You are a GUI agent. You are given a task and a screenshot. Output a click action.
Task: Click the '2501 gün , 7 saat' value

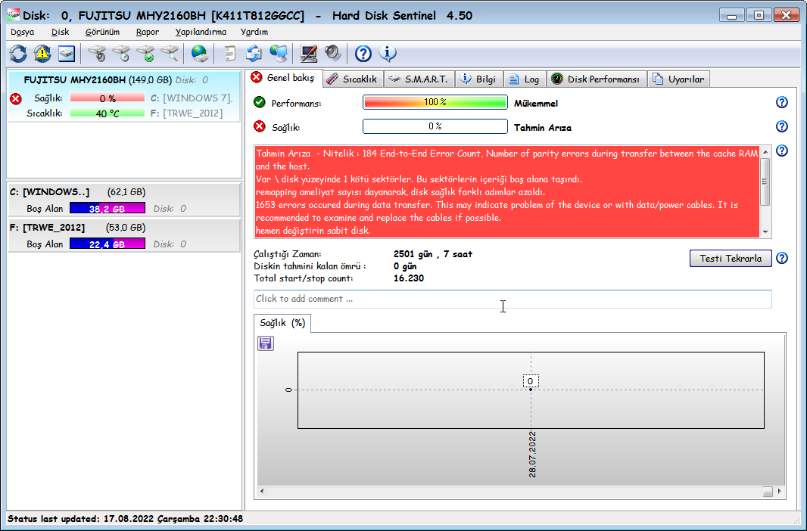433,254
